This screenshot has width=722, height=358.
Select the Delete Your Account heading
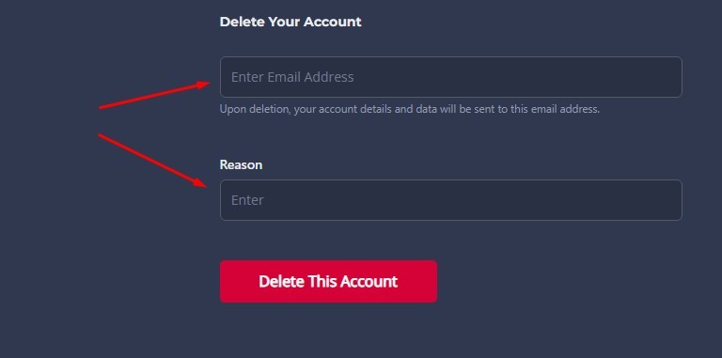pos(290,22)
